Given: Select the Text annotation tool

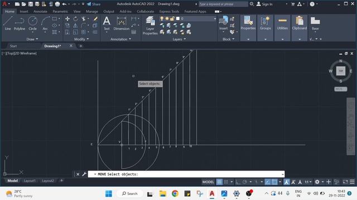Looking at the screenshot, I should (107, 23).
